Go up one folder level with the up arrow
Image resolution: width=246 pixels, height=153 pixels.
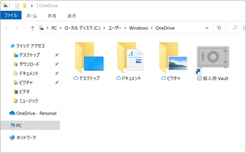pos(32,28)
